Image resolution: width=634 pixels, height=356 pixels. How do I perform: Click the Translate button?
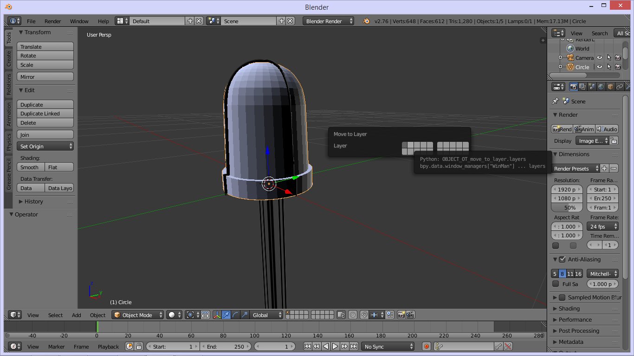click(45, 47)
